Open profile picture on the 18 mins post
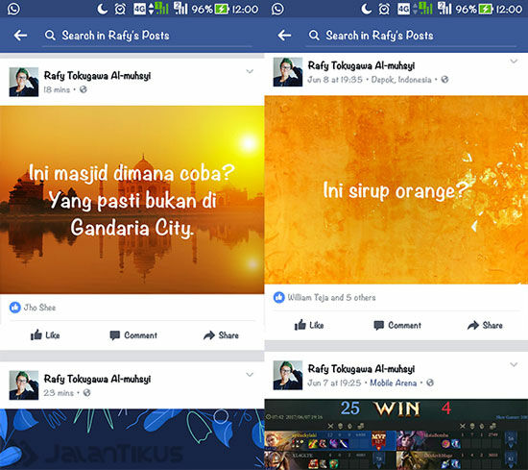This screenshot has width=528, height=470. [x=24, y=82]
